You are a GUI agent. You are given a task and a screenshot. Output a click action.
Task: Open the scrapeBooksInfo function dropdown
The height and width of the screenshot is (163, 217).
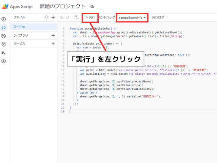click(x=132, y=17)
